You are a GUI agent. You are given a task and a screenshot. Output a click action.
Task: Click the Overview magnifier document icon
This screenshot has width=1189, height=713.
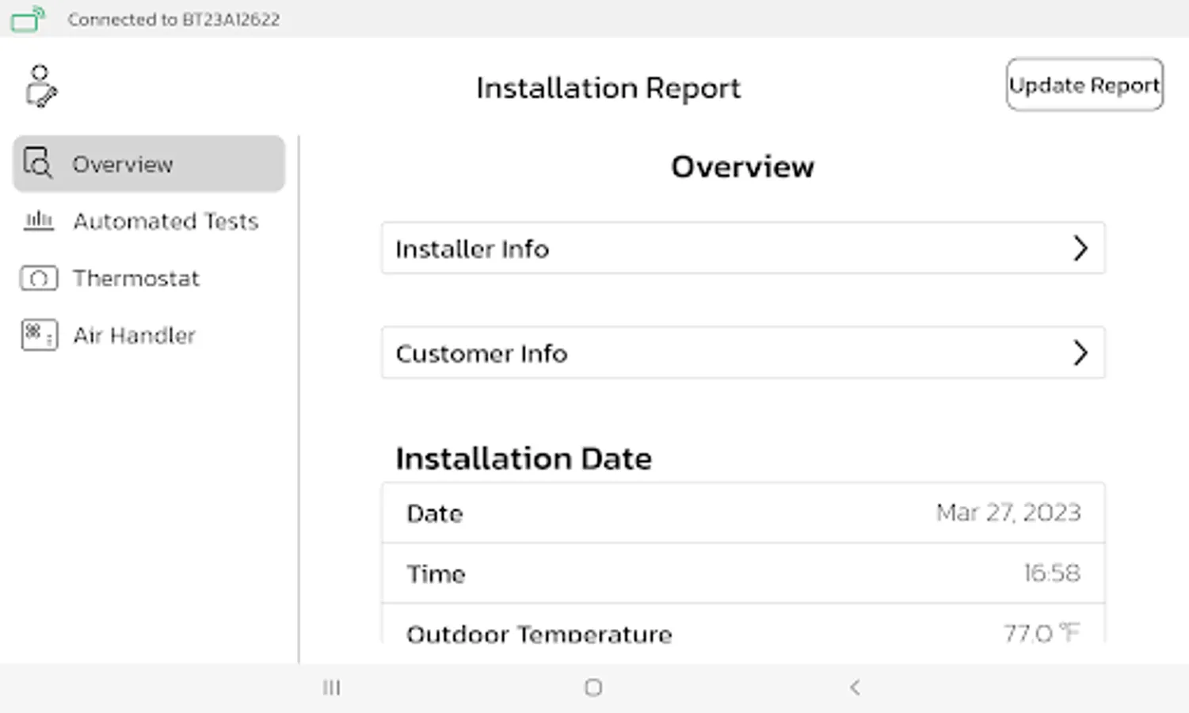[x=37, y=162]
